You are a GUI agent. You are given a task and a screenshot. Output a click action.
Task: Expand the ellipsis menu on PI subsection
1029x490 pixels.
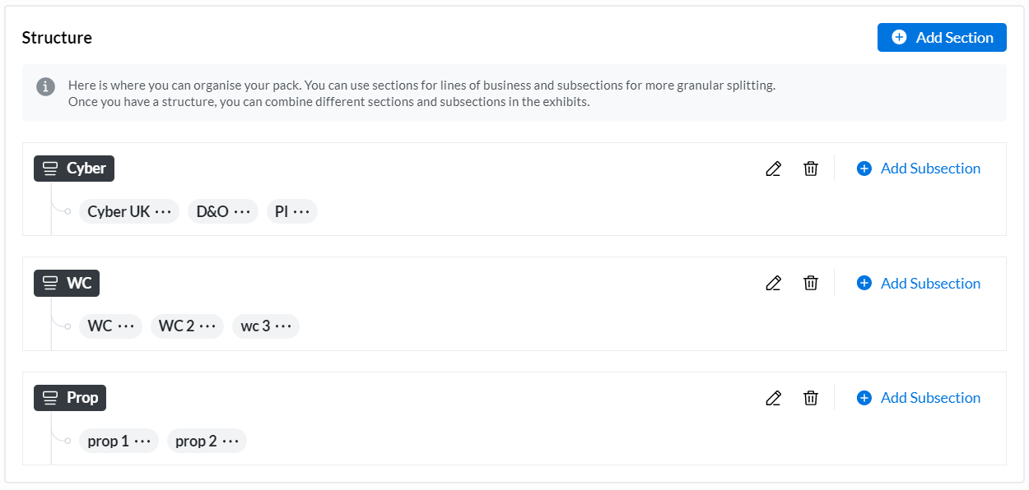click(x=301, y=212)
